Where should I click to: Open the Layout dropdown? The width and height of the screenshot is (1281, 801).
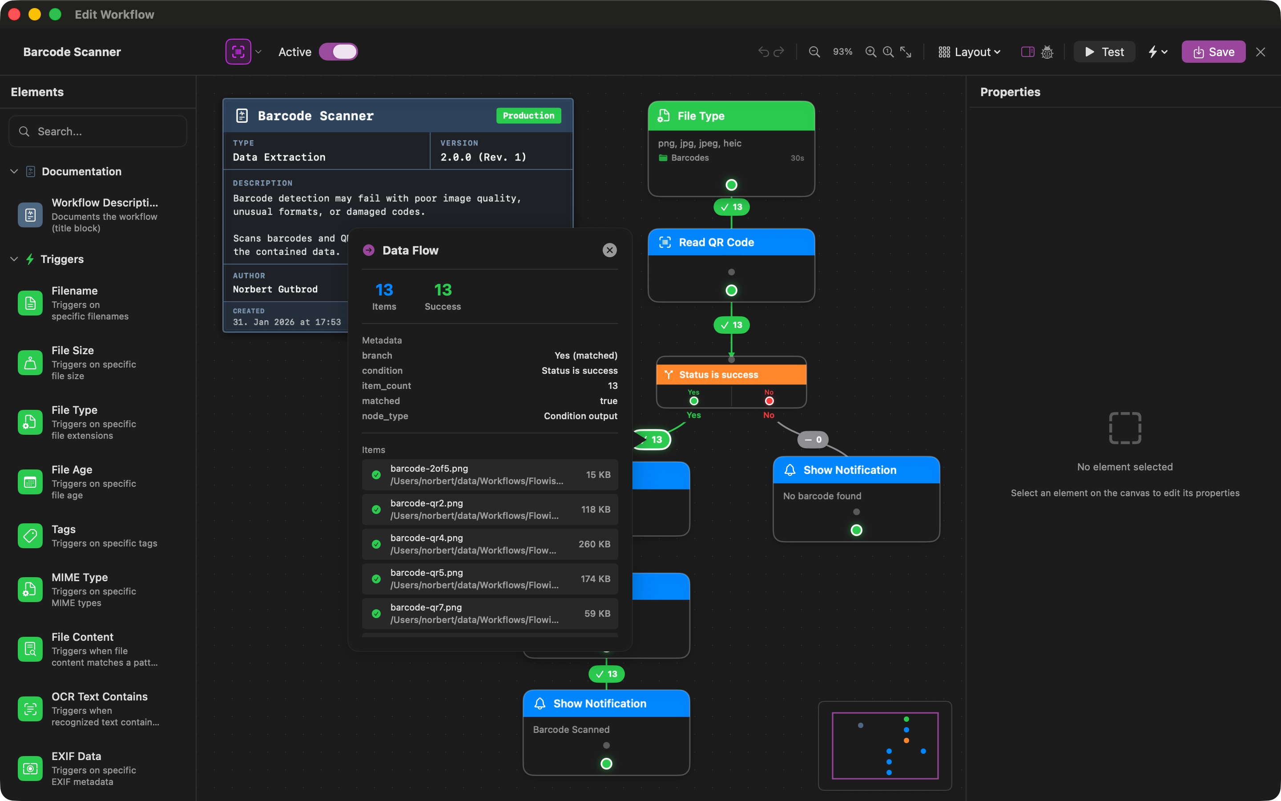click(969, 52)
